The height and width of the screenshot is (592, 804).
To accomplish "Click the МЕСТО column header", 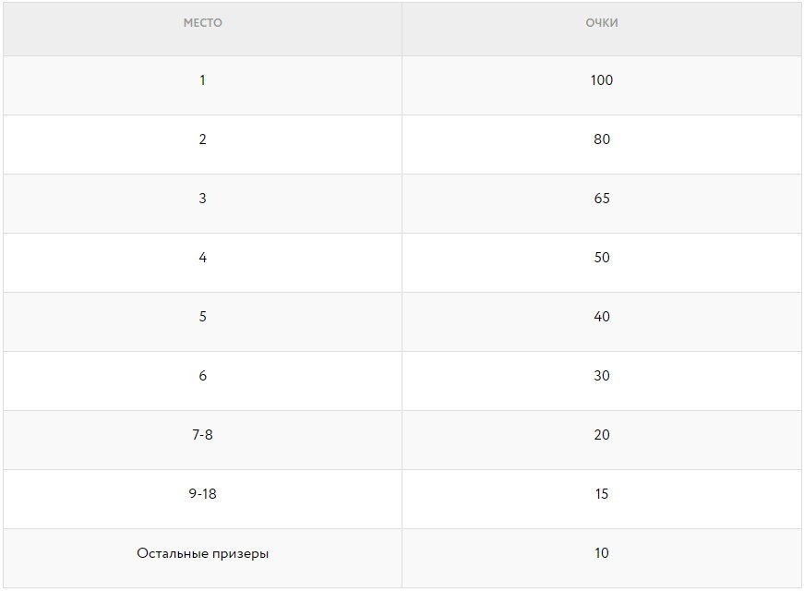I will click(202, 23).
